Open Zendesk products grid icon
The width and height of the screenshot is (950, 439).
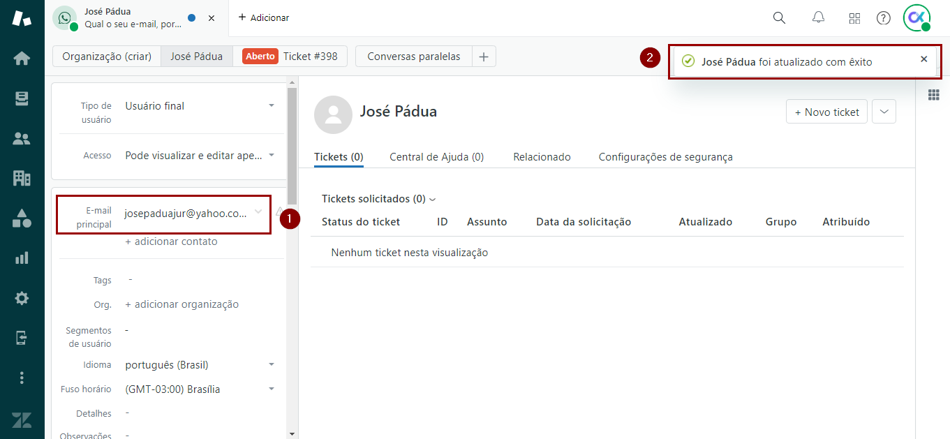point(854,18)
